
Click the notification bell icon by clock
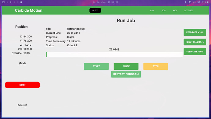(94, 2)
